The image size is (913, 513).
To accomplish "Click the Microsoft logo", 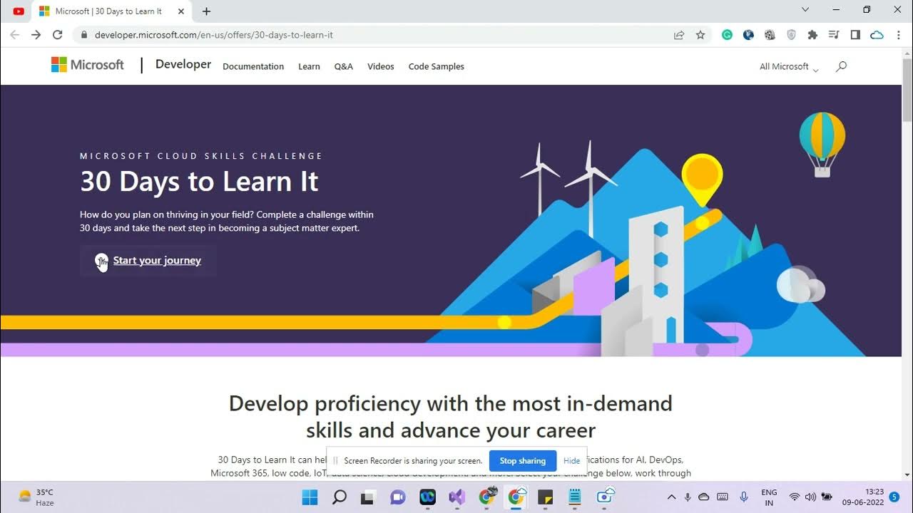I will pyautogui.click(x=87, y=65).
